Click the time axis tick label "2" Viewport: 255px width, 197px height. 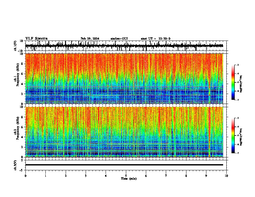[x=66, y=176]
